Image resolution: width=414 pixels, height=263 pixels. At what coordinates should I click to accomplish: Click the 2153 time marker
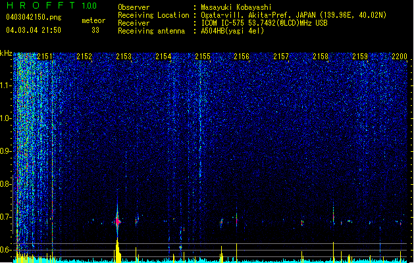124,56
